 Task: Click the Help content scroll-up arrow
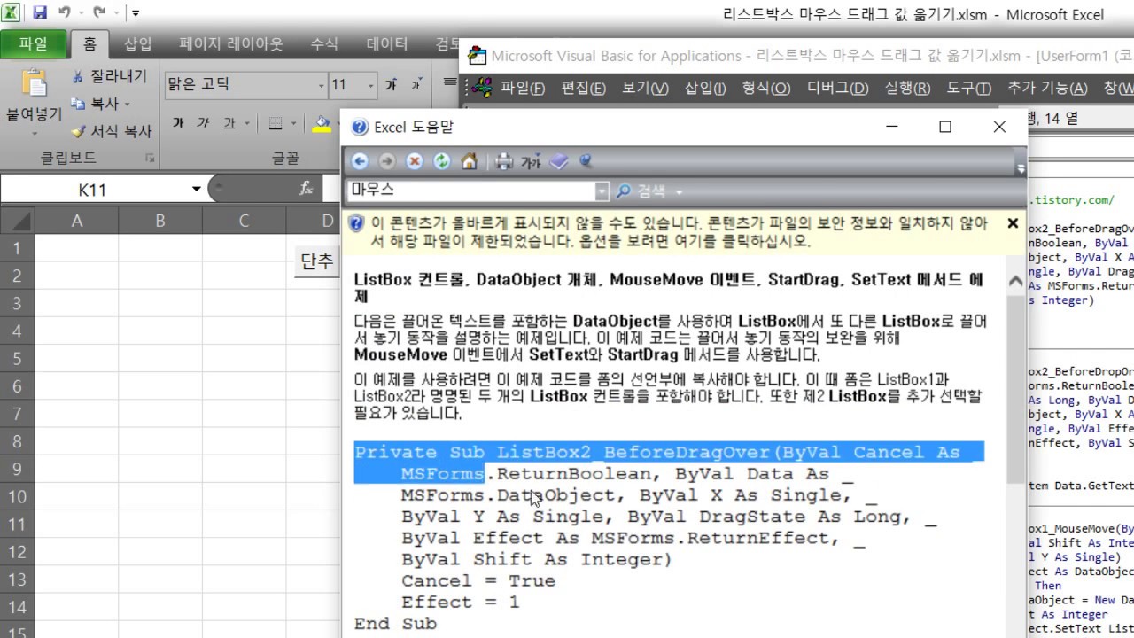[1016, 281]
